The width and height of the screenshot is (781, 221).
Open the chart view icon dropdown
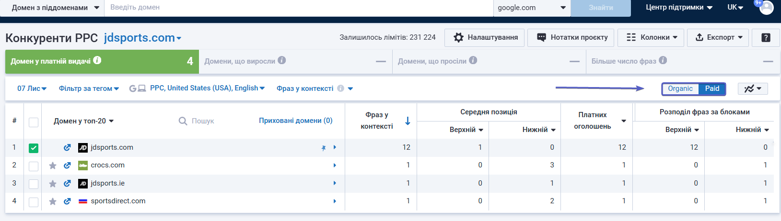753,88
